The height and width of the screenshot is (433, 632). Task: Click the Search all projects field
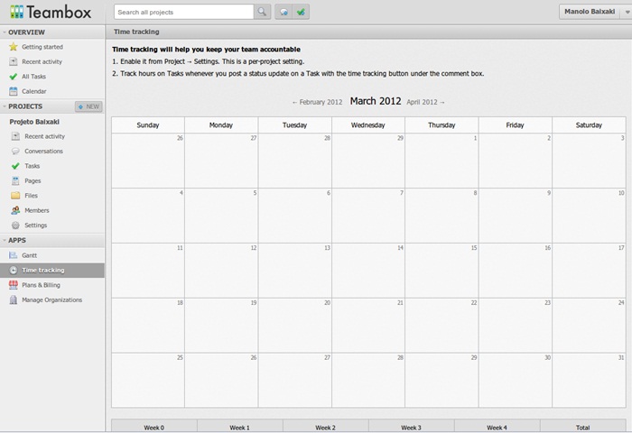click(182, 13)
